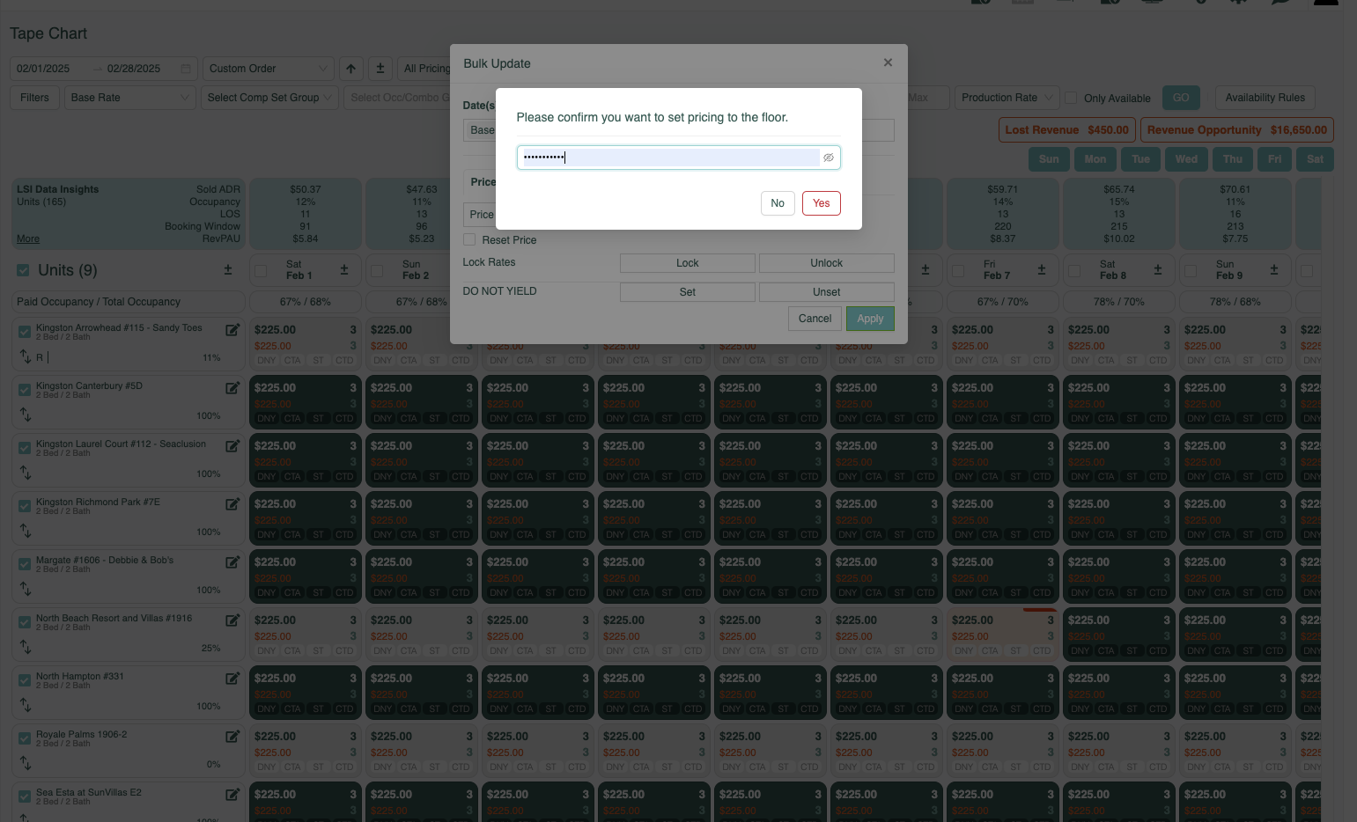Toggle the Units (9) select-all checkbox
This screenshot has width=1357, height=822.
(24, 270)
